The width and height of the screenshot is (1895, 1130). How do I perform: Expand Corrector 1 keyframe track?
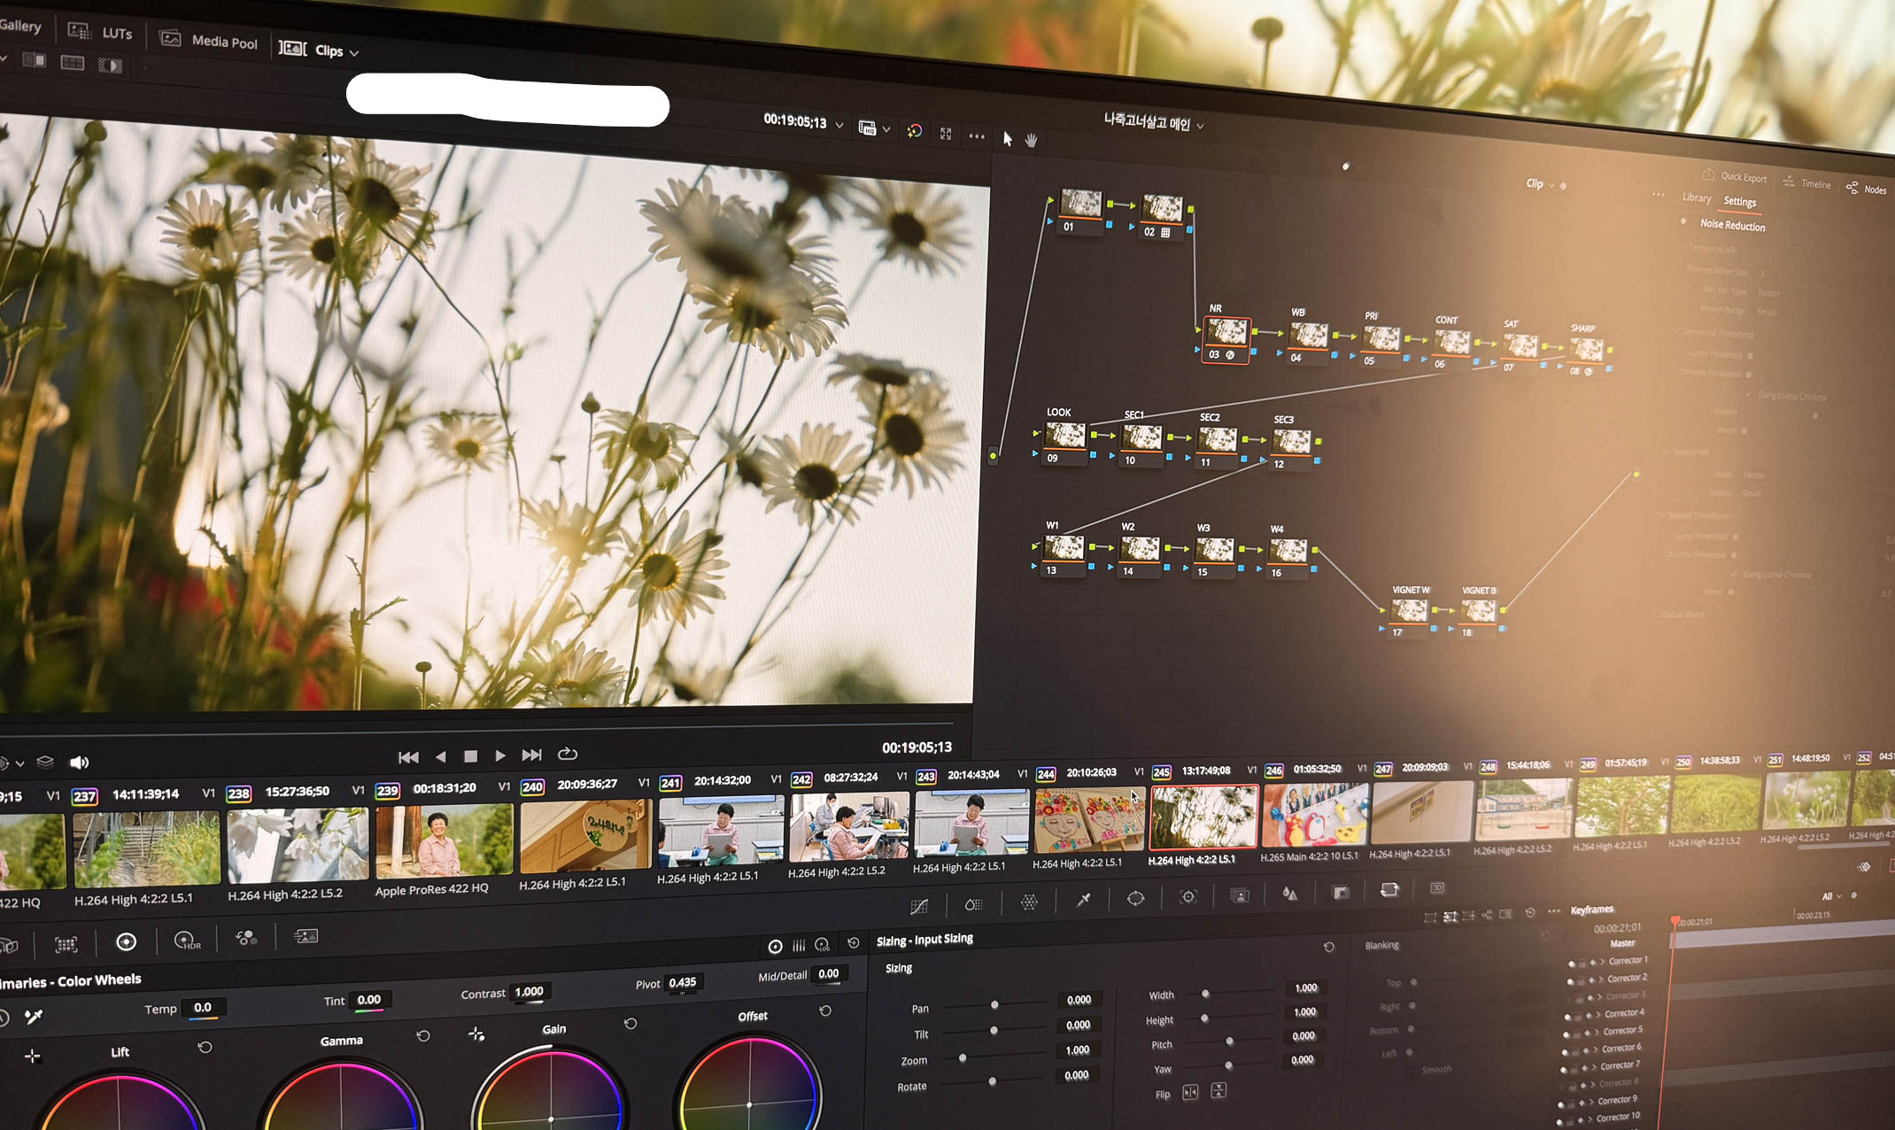point(1603,961)
